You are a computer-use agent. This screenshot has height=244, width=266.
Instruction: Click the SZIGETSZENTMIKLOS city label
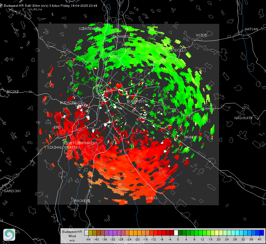80,143
